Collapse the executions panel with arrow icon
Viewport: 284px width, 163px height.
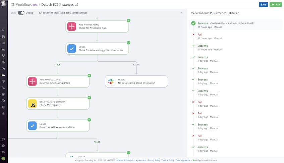(181, 13)
